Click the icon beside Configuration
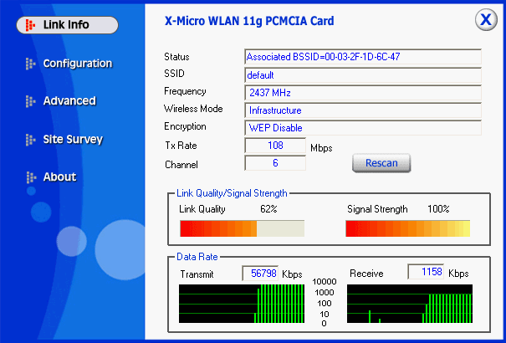This screenshot has height=343, width=506. point(30,64)
